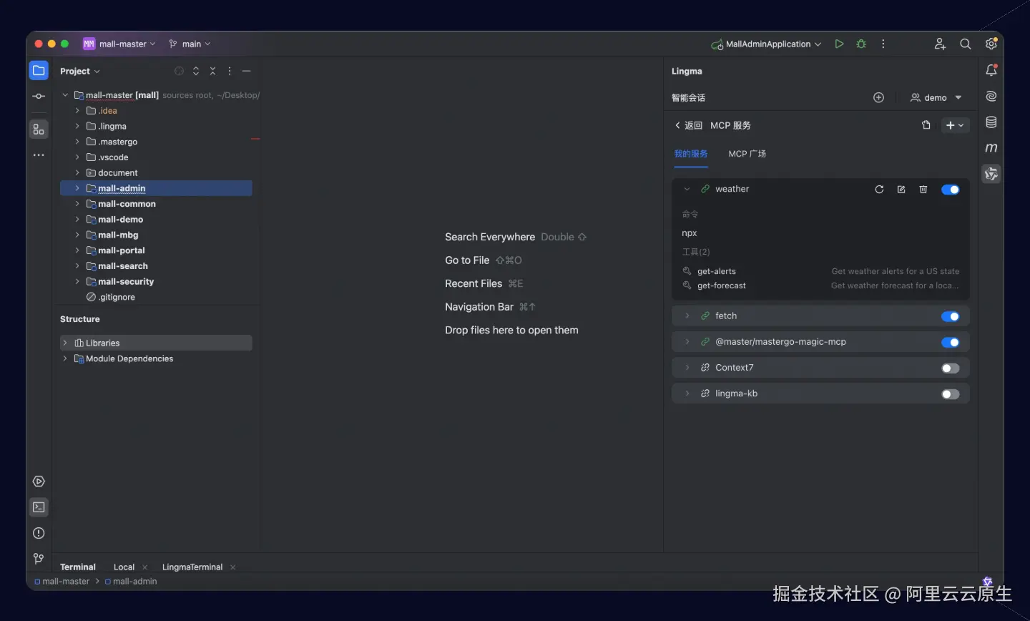Expand the Libraries node
The image size is (1030, 621).
pos(65,343)
